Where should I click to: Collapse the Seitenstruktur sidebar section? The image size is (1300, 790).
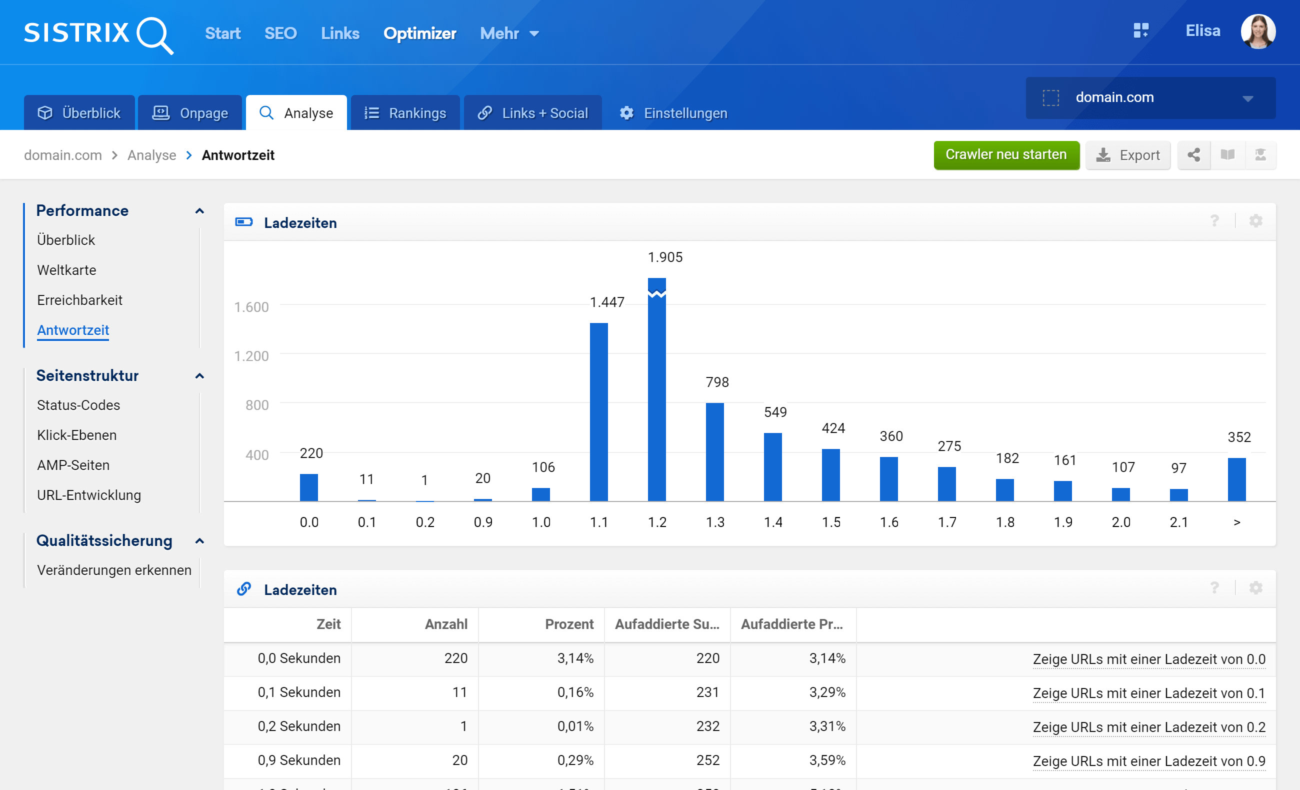199,376
